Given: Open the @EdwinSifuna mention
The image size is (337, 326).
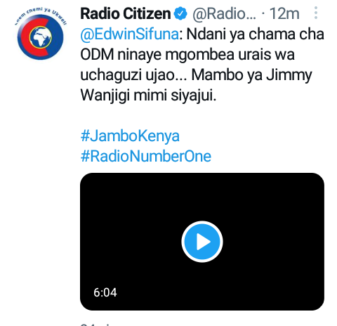Looking at the screenshot, I should click(x=130, y=34).
